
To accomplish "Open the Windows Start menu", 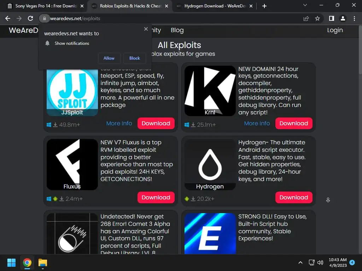I will (11, 263).
